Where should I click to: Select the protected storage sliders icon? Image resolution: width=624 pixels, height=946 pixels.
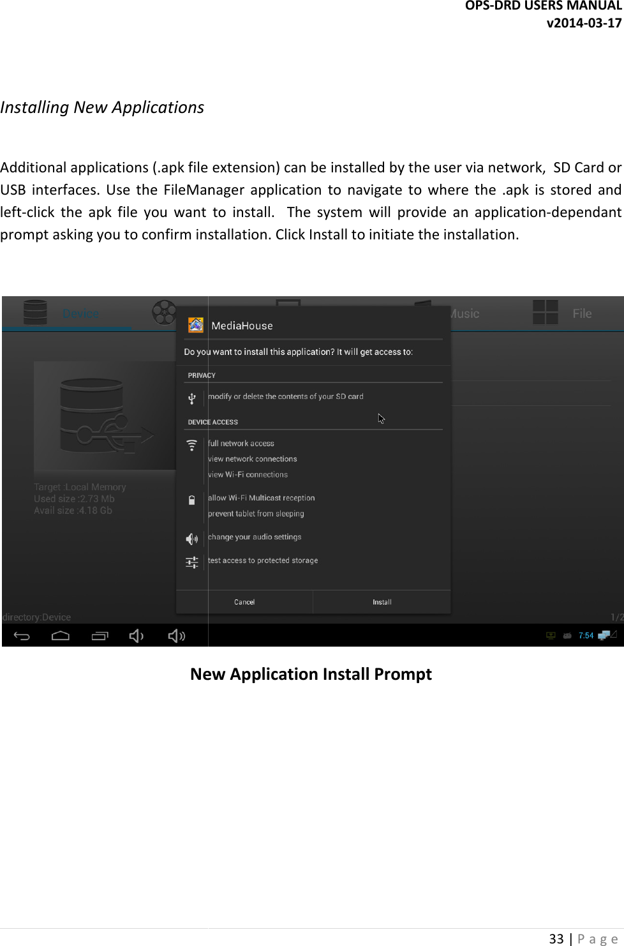(x=191, y=562)
